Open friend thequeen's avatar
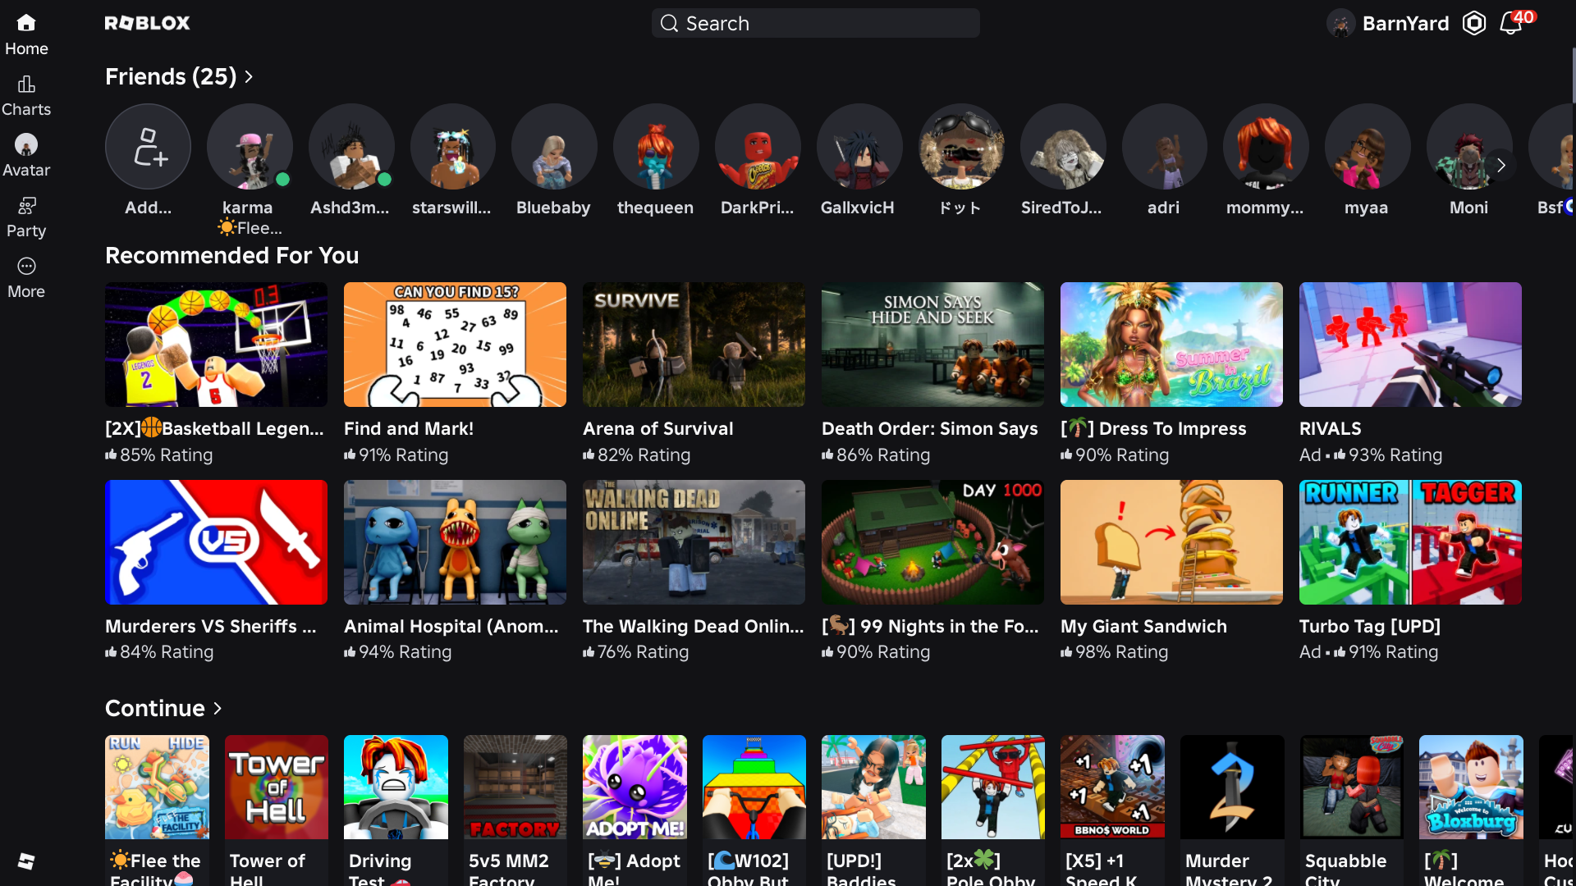This screenshot has width=1576, height=886. coord(656,147)
